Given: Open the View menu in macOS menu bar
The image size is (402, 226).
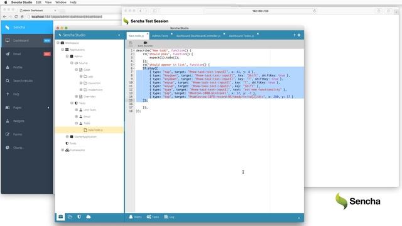Looking at the screenshot, I should [48, 3].
